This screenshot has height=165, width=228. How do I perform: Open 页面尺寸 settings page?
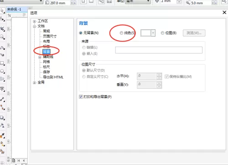click(50, 36)
